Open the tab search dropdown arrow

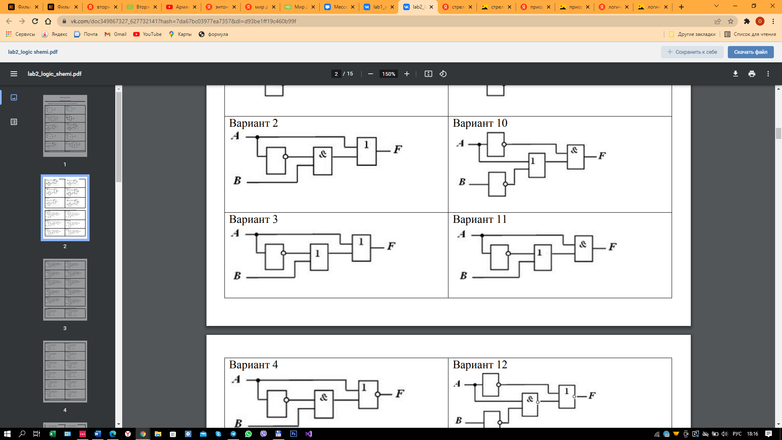[716, 6]
